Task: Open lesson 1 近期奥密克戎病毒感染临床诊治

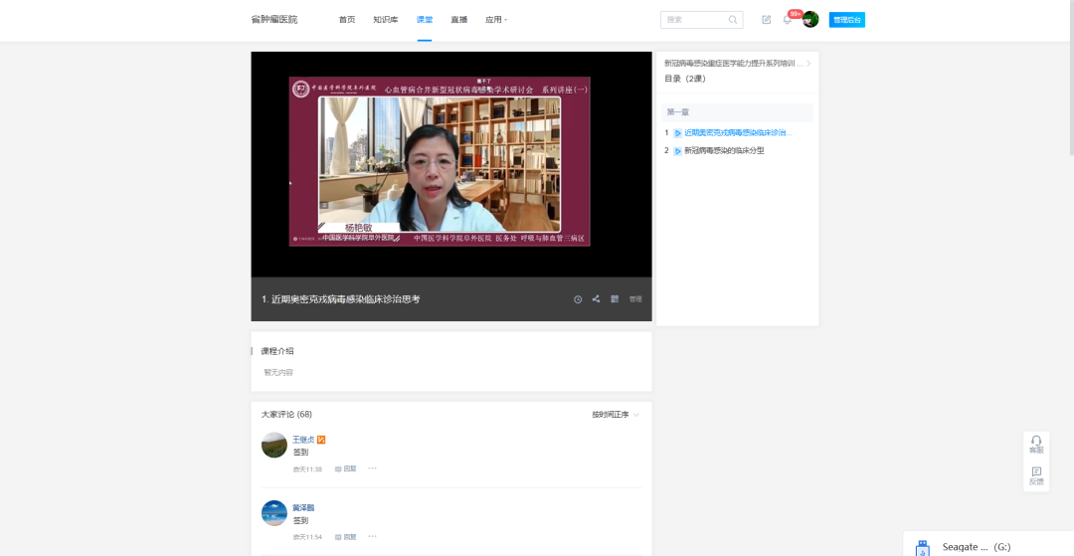Action: 738,133
